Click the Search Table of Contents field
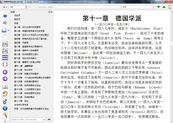This screenshot has height=123, width=173. point(27,119)
